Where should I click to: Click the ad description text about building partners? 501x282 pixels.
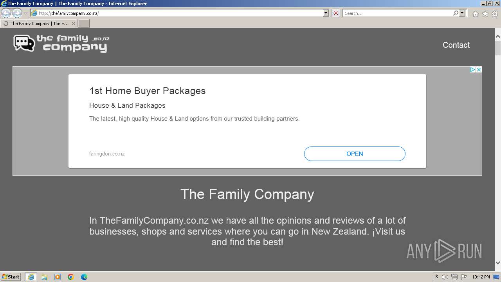(194, 119)
